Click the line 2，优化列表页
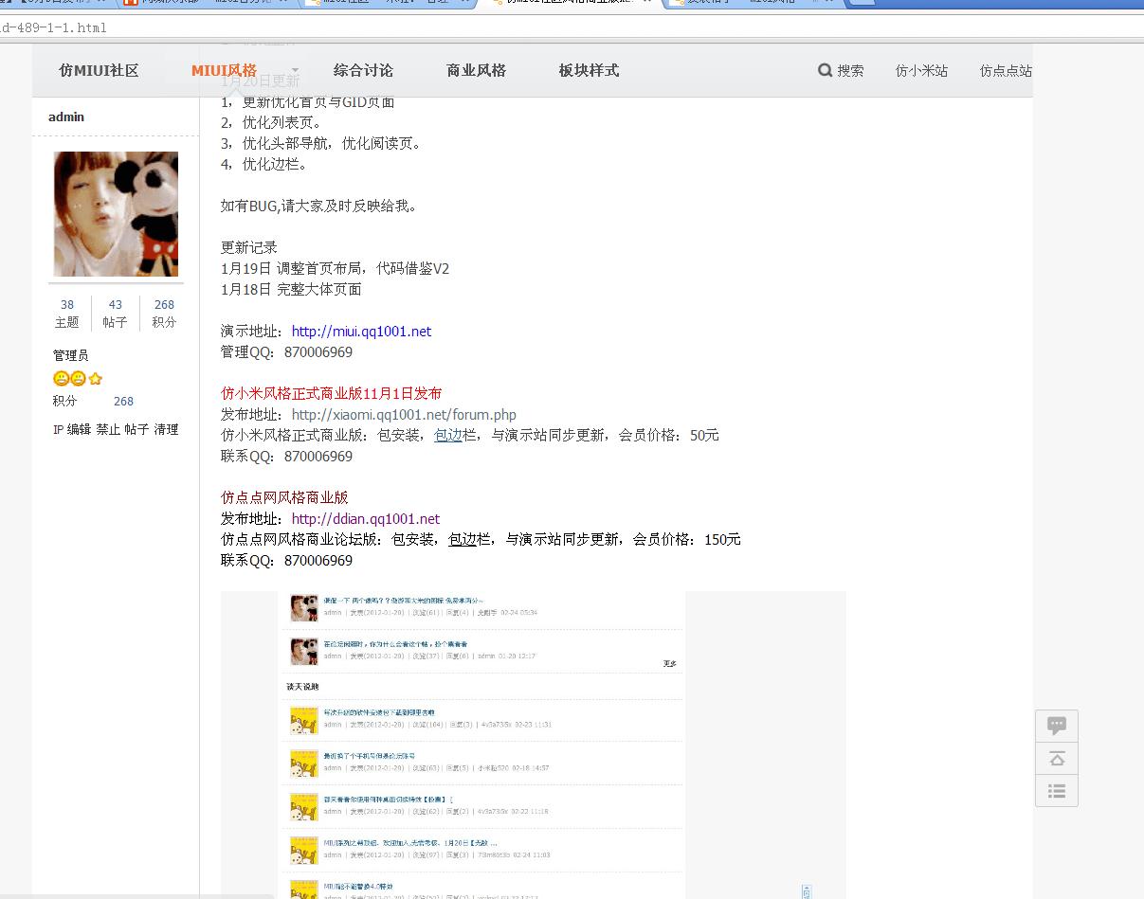This screenshot has width=1144, height=899. click(271, 123)
